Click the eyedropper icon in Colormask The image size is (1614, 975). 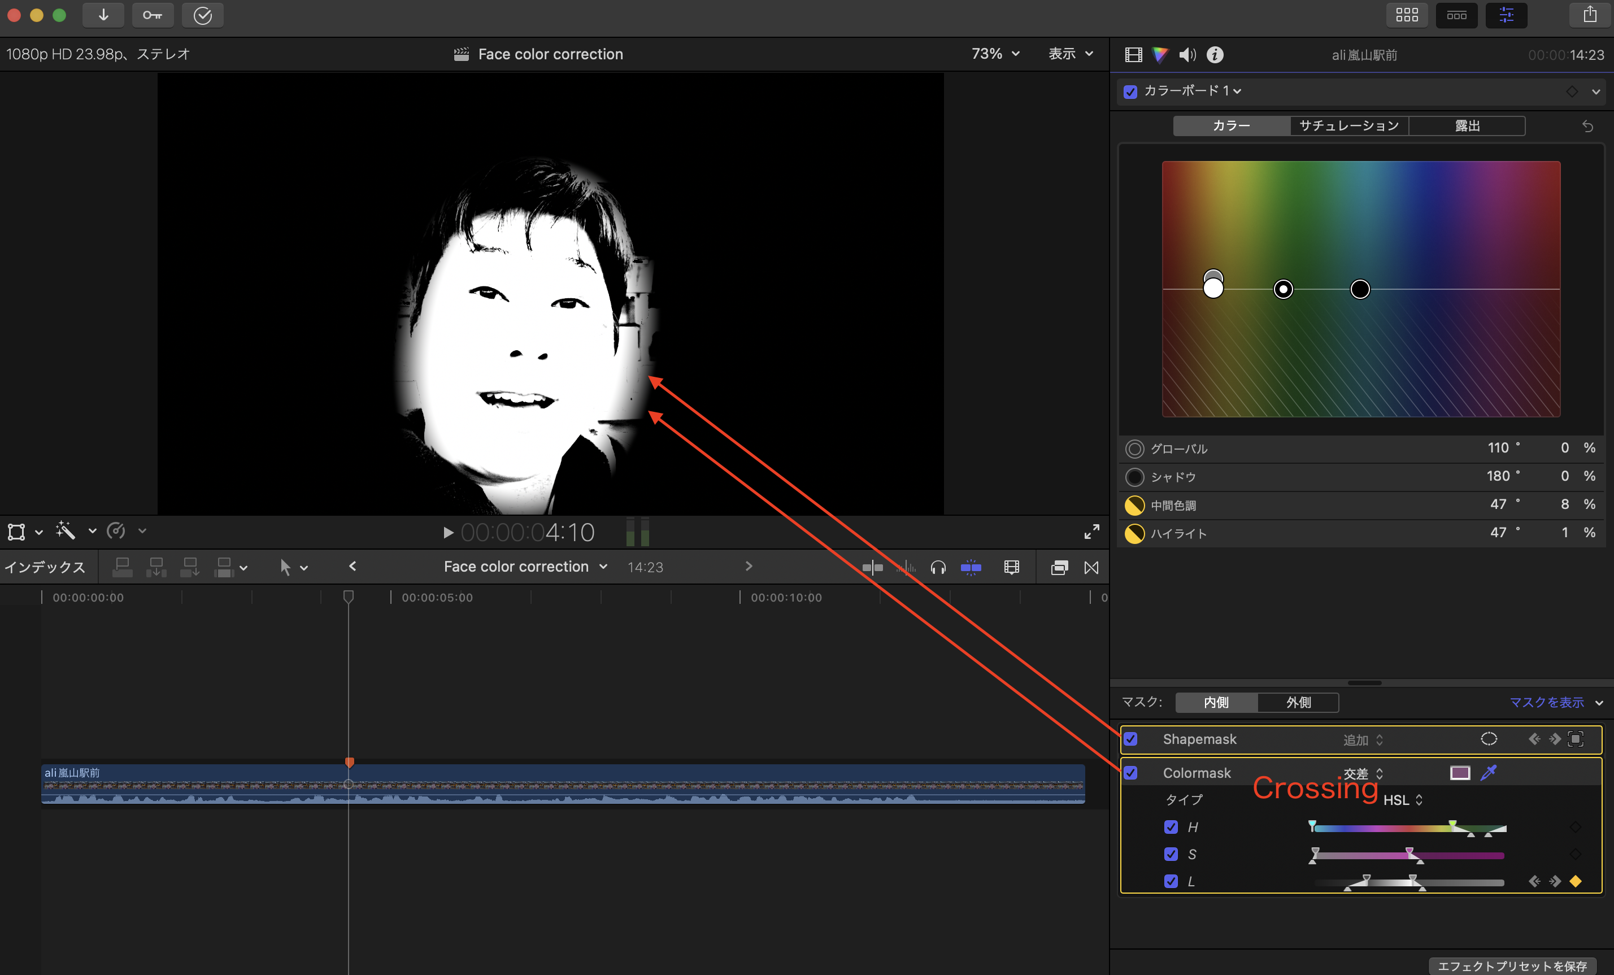click(x=1488, y=773)
